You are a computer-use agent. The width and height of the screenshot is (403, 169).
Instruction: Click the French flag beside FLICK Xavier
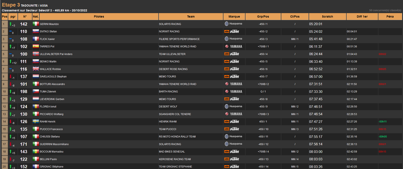click(x=36, y=39)
